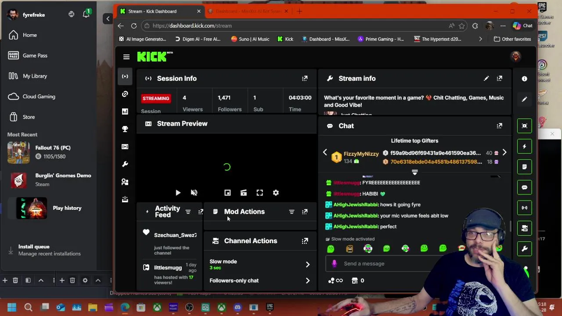The image size is (562, 316).
Task: Open the bar-chart analytics icon in Kick sidebar
Action: click(x=125, y=111)
